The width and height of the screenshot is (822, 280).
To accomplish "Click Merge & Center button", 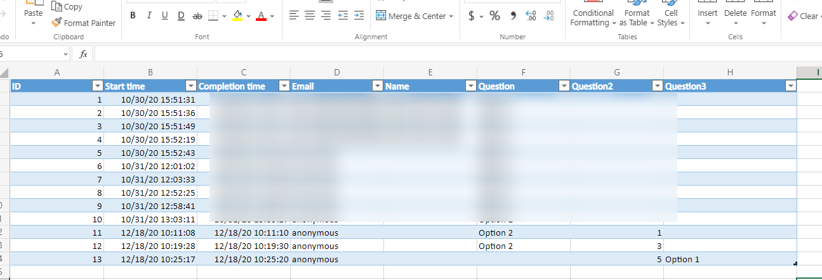I will (x=411, y=16).
